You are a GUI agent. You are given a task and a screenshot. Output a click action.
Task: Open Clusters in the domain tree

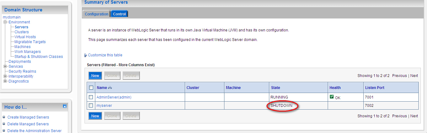[22, 32]
